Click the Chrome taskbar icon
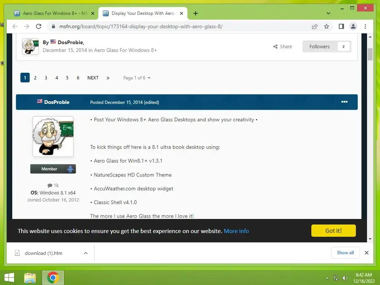Screen dimensions: 380x285 (x=53, y=278)
